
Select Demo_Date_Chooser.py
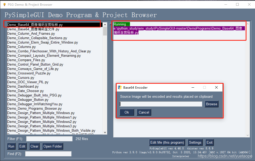55,91
